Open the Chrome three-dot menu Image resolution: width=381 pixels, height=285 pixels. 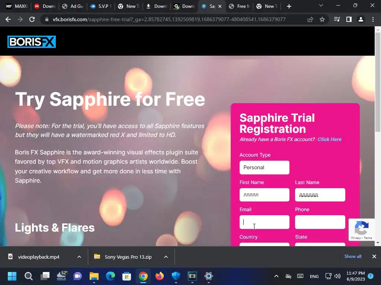tap(373, 19)
